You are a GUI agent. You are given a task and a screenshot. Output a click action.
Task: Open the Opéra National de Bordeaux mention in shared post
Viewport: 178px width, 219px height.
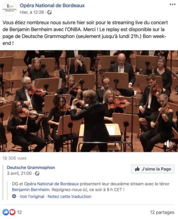pyautogui.click(x=51, y=184)
